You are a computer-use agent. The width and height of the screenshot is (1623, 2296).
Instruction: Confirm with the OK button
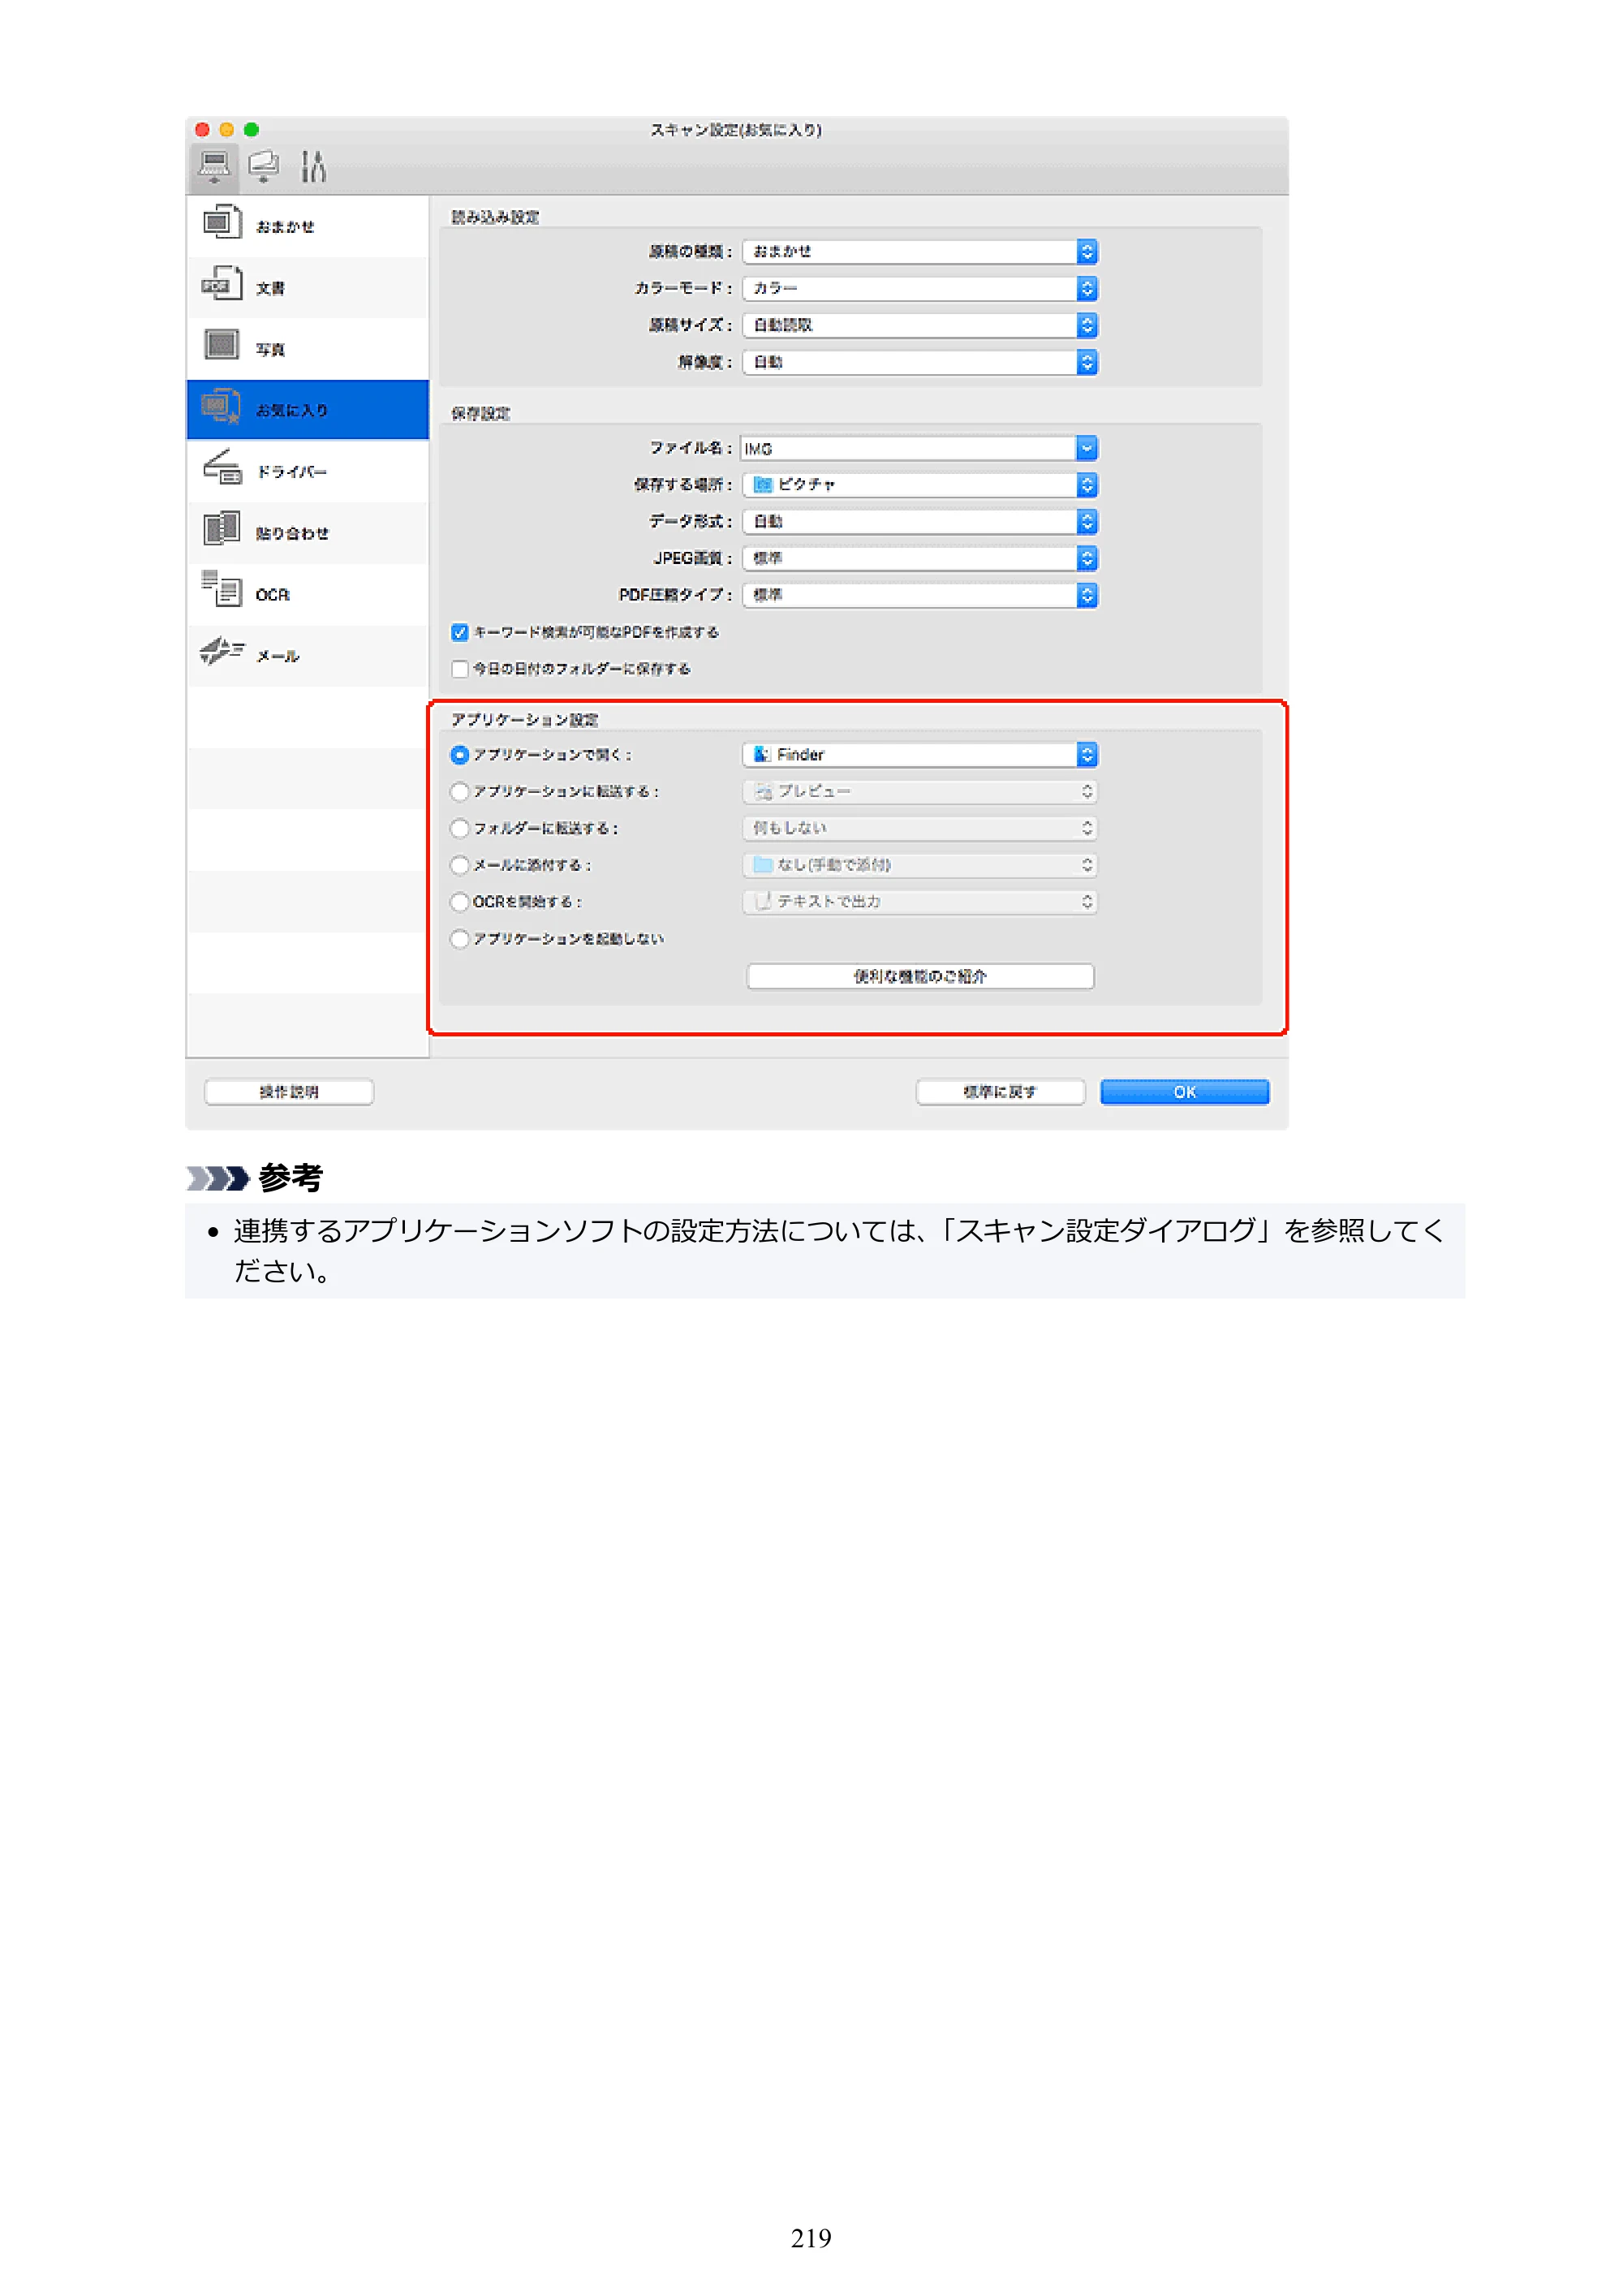(1185, 1092)
